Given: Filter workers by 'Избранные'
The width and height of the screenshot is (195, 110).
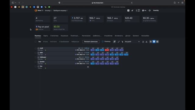Looking at the screenshot, I should coord(75,42).
